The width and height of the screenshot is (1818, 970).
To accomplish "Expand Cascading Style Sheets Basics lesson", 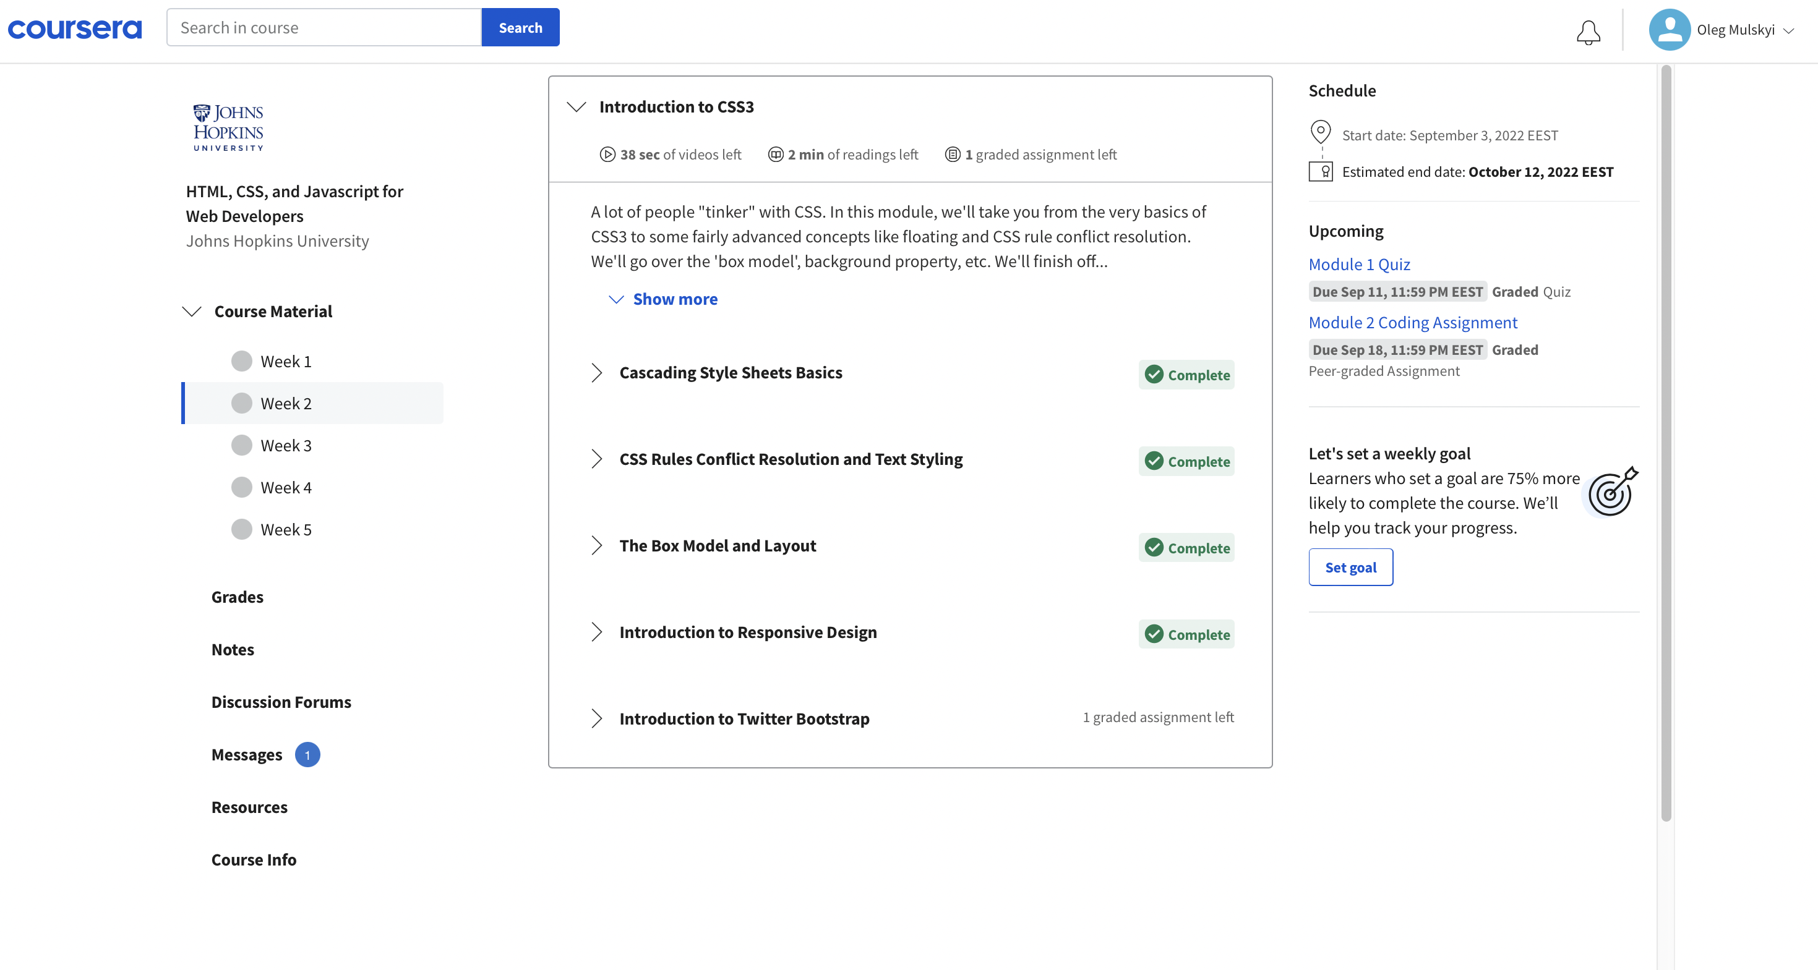I will coord(596,372).
